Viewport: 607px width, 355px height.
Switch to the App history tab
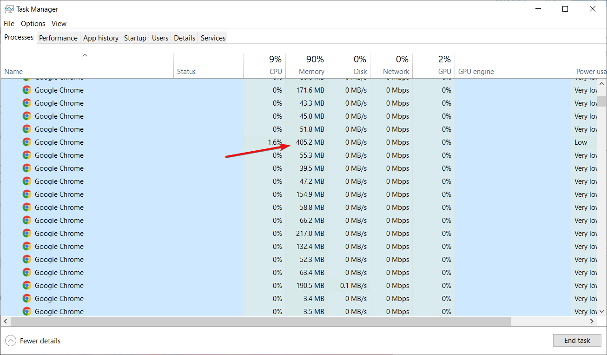pyautogui.click(x=101, y=38)
